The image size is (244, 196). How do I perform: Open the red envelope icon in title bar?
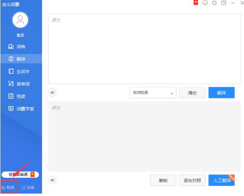196,3
